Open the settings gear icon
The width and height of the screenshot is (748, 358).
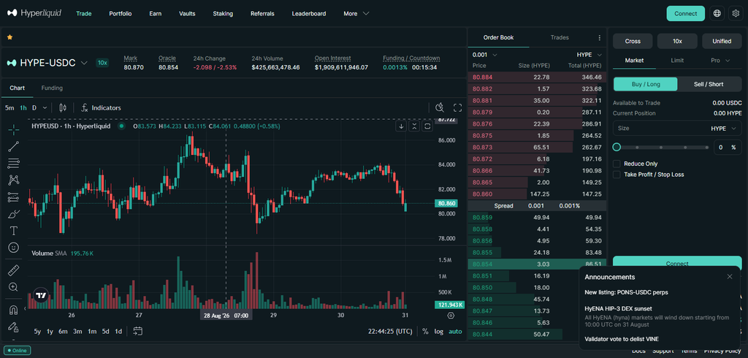[735, 13]
